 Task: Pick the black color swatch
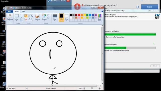point(71,15)
